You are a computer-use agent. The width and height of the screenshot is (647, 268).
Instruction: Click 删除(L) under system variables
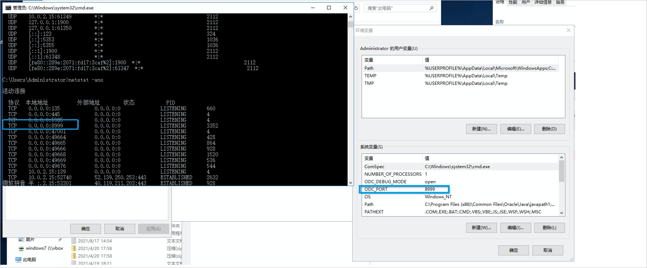coord(549,228)
